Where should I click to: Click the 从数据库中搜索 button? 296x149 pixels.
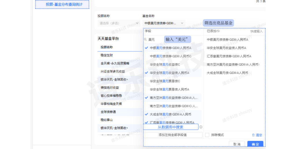[x=171, y=127]
